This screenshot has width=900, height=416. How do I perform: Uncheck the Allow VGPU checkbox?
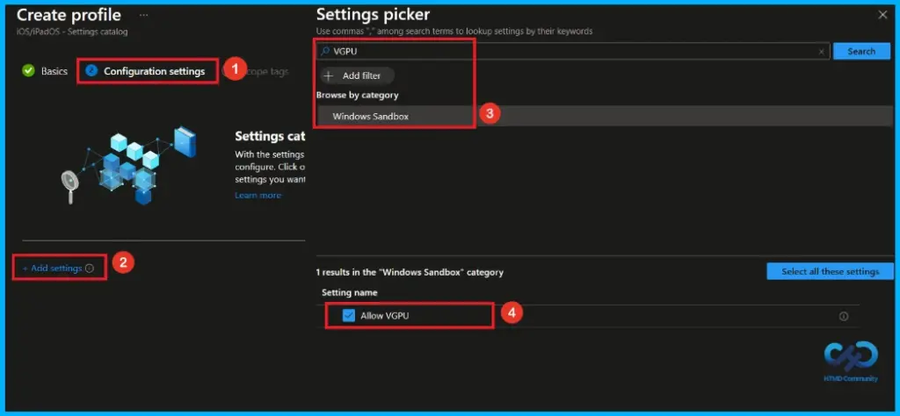[x=348, y=316]
